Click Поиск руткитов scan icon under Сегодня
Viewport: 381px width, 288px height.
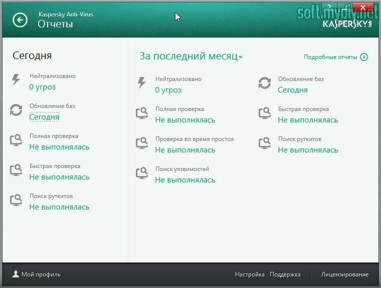pos(16,200)
